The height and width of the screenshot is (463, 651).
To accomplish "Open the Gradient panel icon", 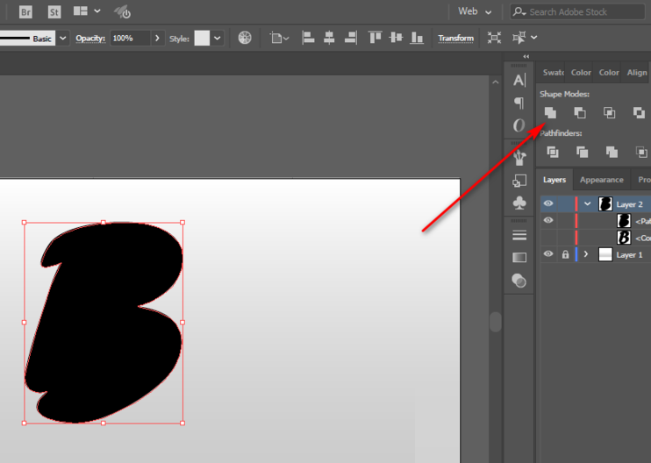I will [519, 258].
